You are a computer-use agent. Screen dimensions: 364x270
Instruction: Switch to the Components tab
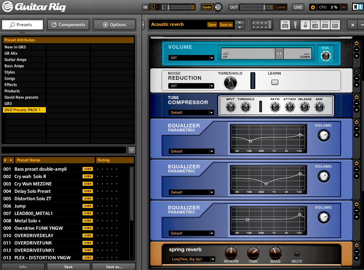coord(68,24)
